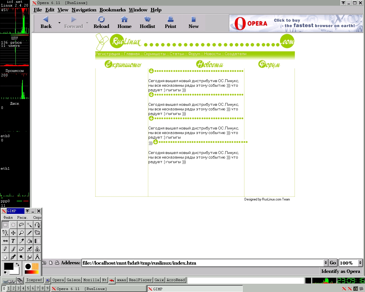Image resolution: width=365 pixels, height=292 pixels.
Task: Select the Move tool in GIMP
Action: tap(13, 233)
